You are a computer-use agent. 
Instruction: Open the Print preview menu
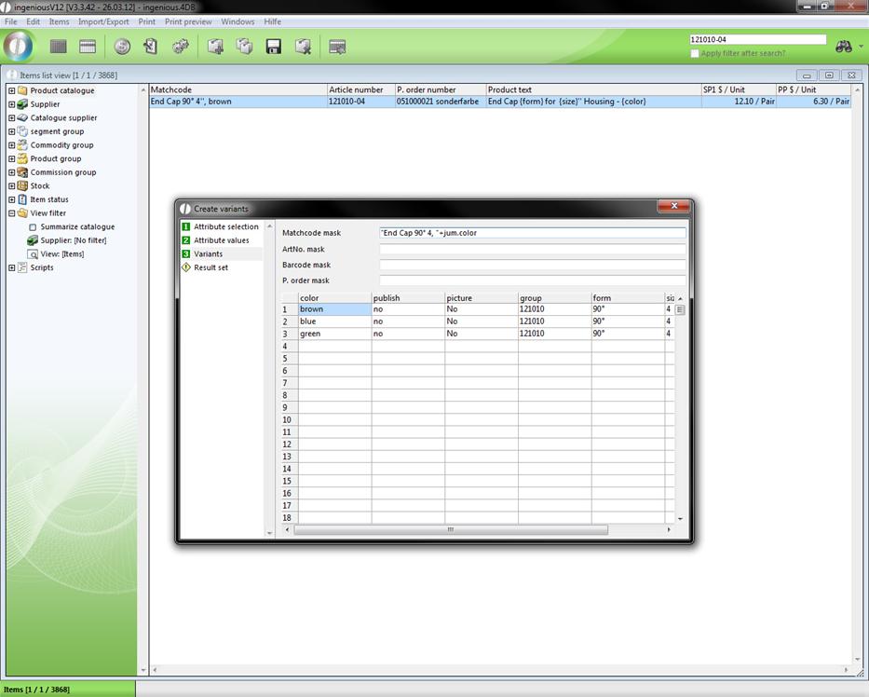click(x=188, y=21)
